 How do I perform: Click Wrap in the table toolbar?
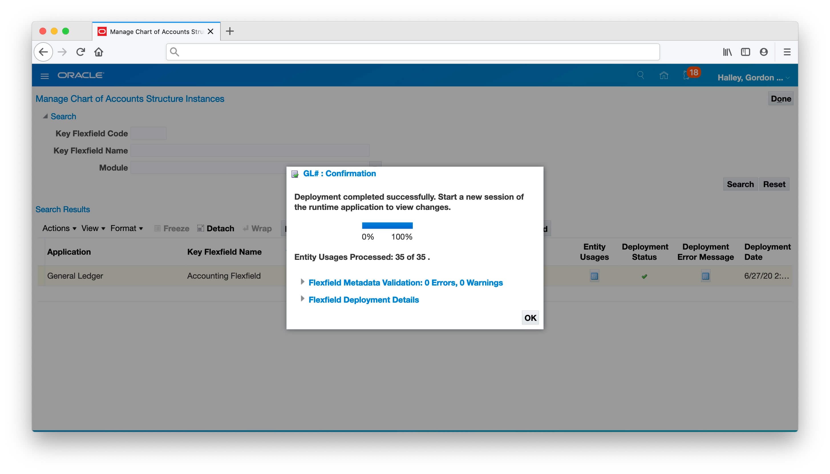tap(257, 228)
